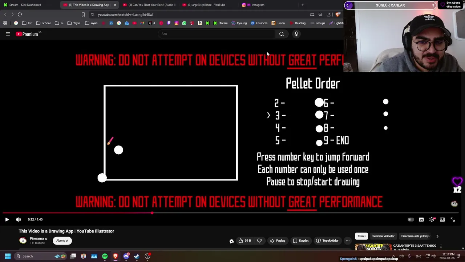This screenshot has height=262, width=465.
Task: Open the 'Teşekkürler' thanks button
Action: coord(327,241)
